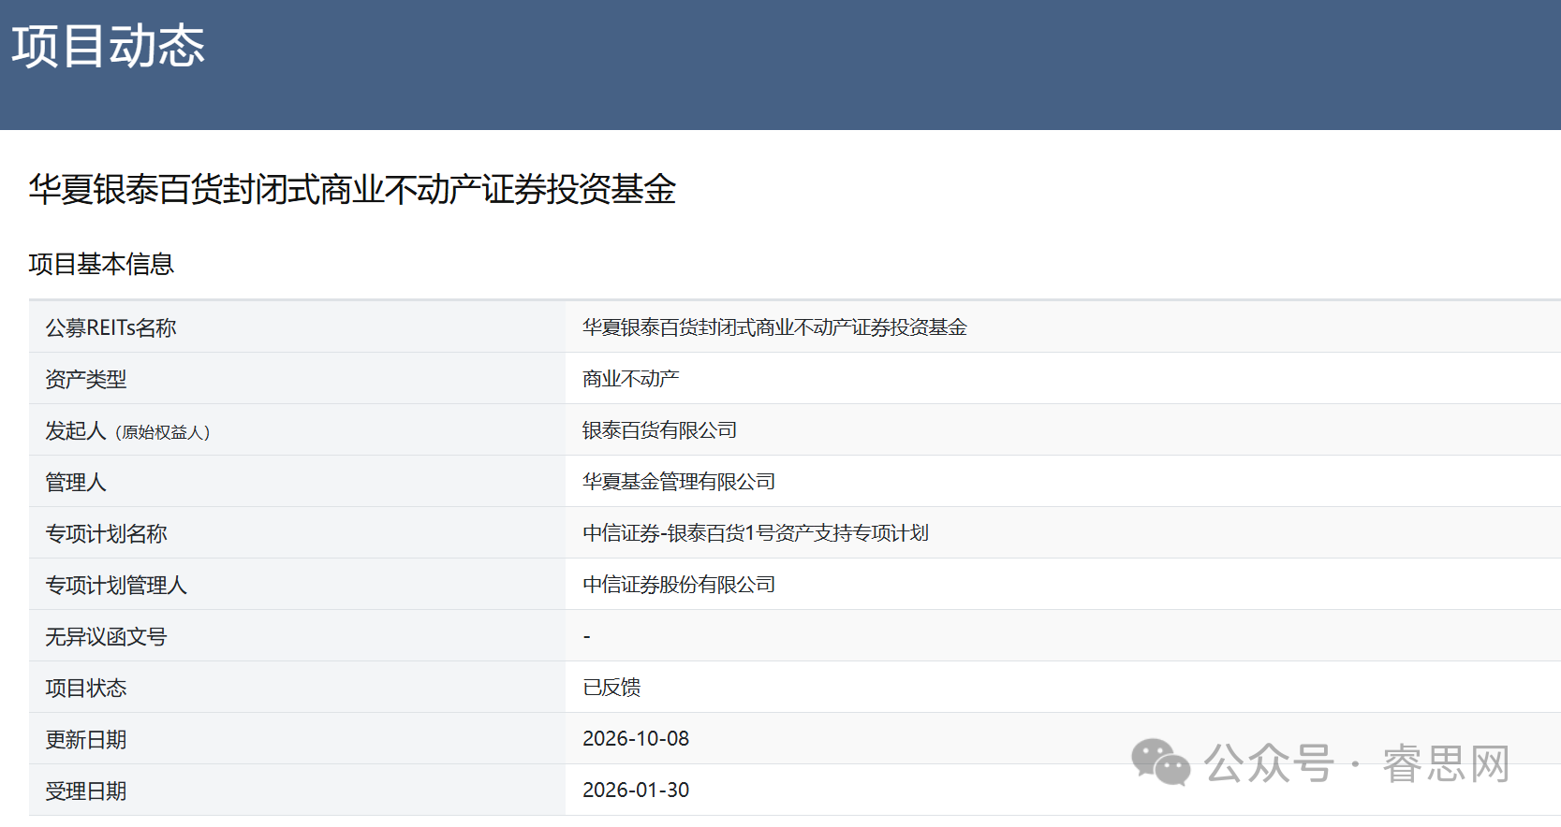Click the 公众号 · 睿思网 watermark text
This screenshot has height=827, width=1561.
[1357, 763]
